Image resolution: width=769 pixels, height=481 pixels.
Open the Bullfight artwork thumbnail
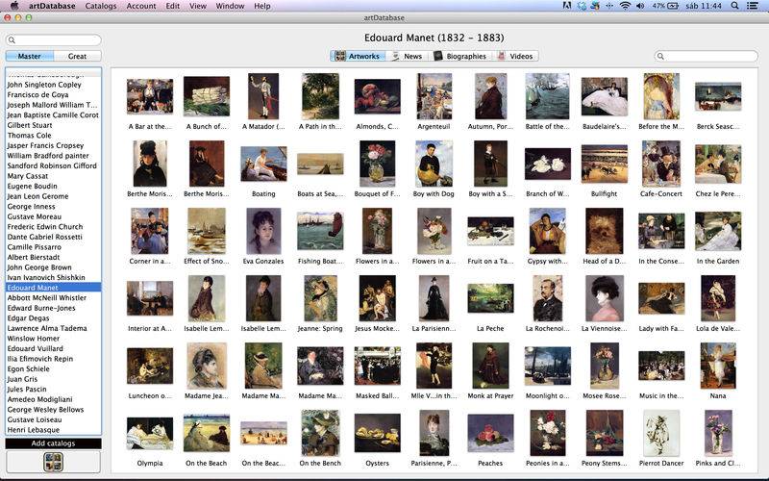[x=605, y=164]
